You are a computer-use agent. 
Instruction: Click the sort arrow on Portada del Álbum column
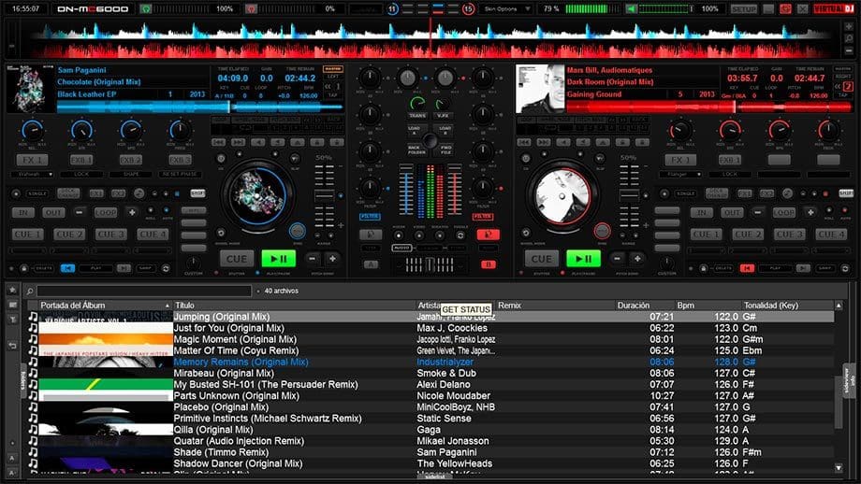pos(167,306)
